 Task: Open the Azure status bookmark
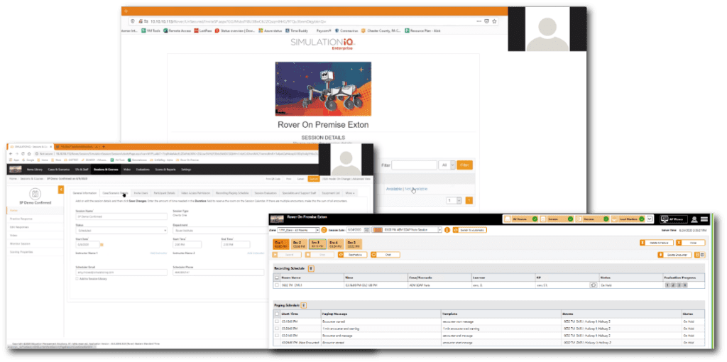pyautogui.click(x=270, y=31)
